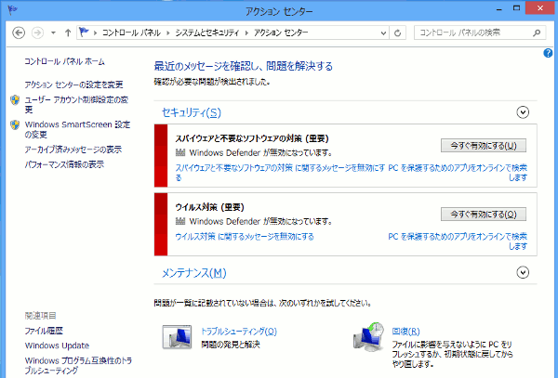Screen dimensions: 558x378
Task: Click the メンテナンス(M) section heading
Action: point(194,273)
